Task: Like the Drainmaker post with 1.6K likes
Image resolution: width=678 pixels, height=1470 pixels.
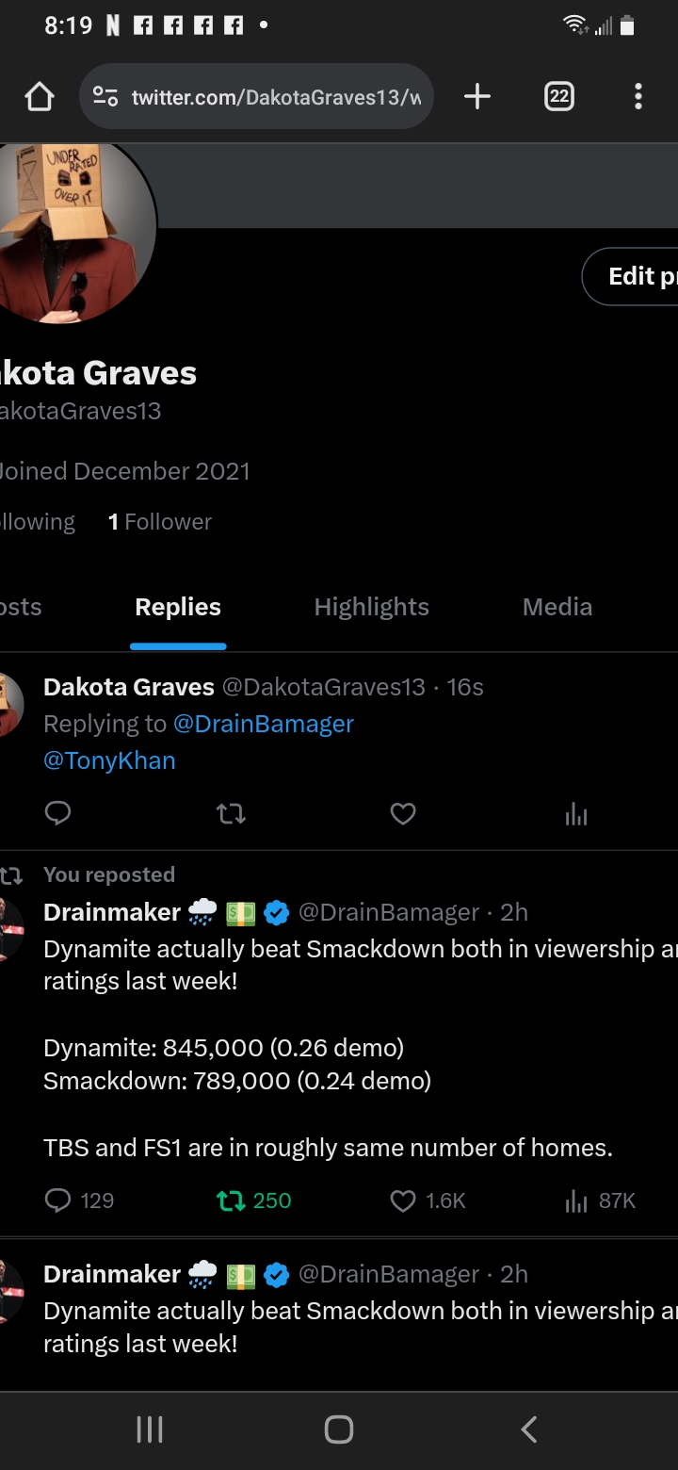Action: click(x=403, y=1200)
